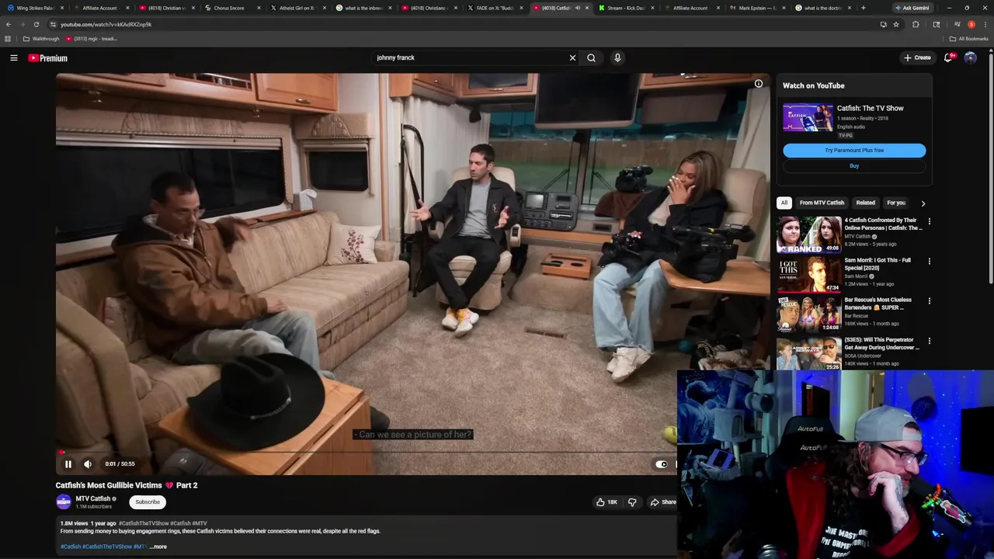Image resolution: width=994 pixels, height=559 pixels.
Task: Go back in browser history
Action: pyautogui.click(x=9, y=24)
